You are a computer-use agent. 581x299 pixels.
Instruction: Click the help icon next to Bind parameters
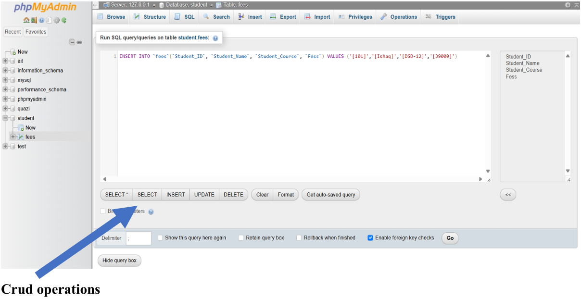coord(151,212)
